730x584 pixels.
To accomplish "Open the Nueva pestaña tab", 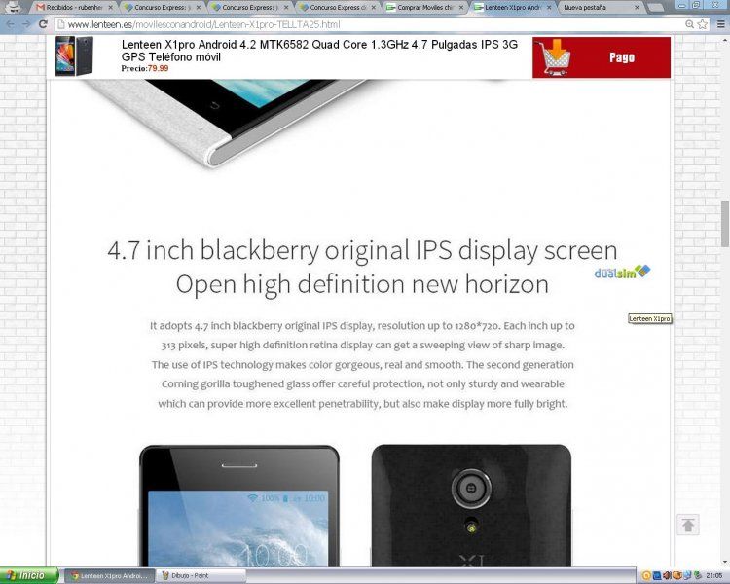I will tap(601, 8).
